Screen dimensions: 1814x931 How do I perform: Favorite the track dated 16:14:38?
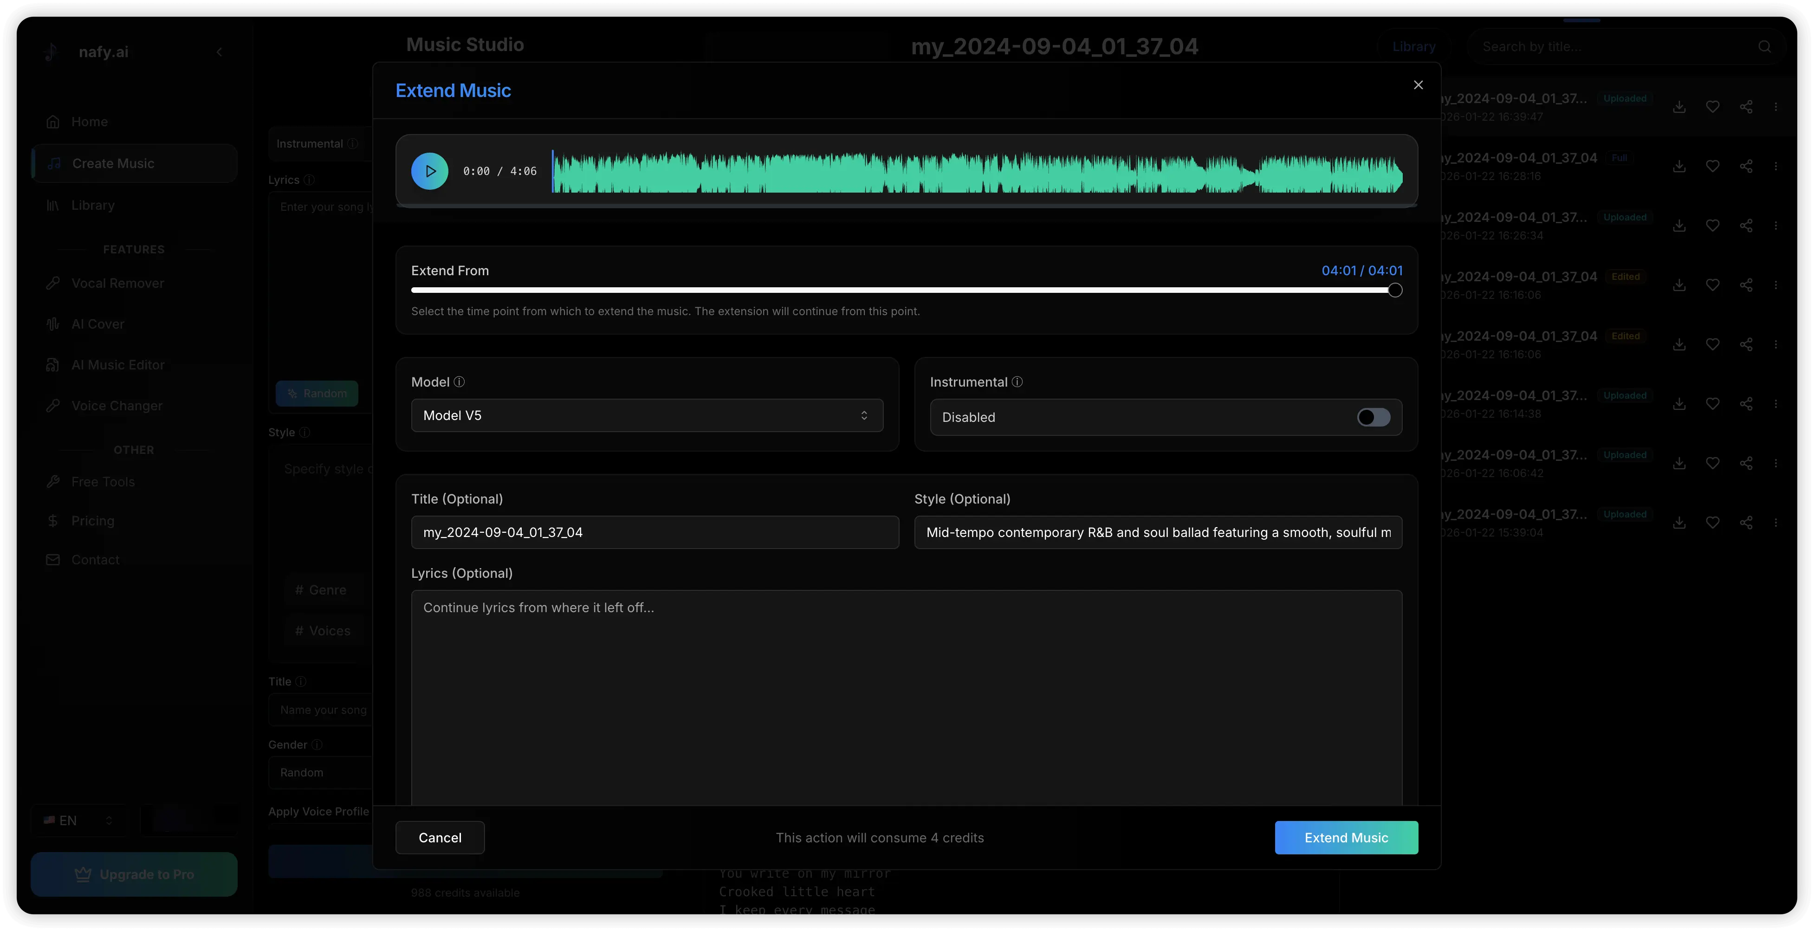(x=1713, y=403)
